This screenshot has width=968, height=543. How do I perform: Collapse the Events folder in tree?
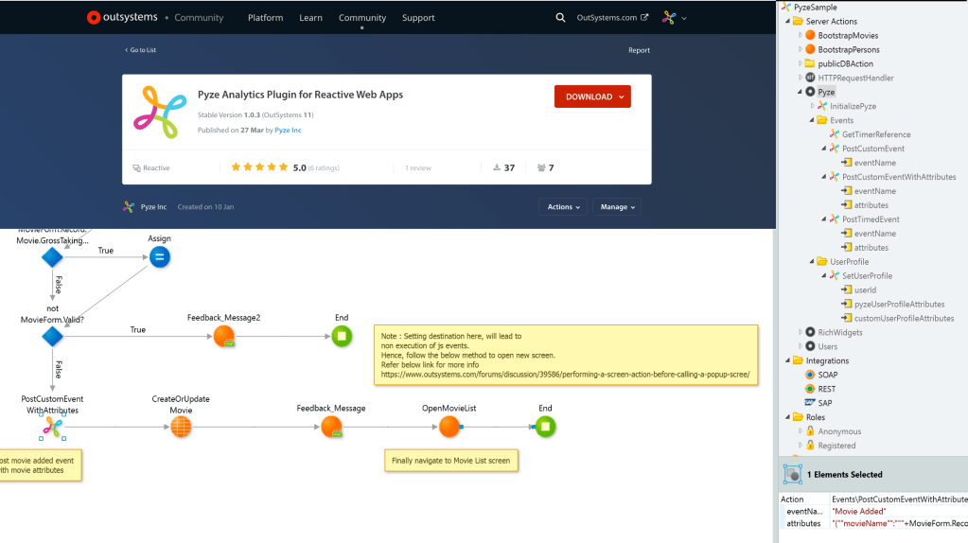(x=811, y=120)
